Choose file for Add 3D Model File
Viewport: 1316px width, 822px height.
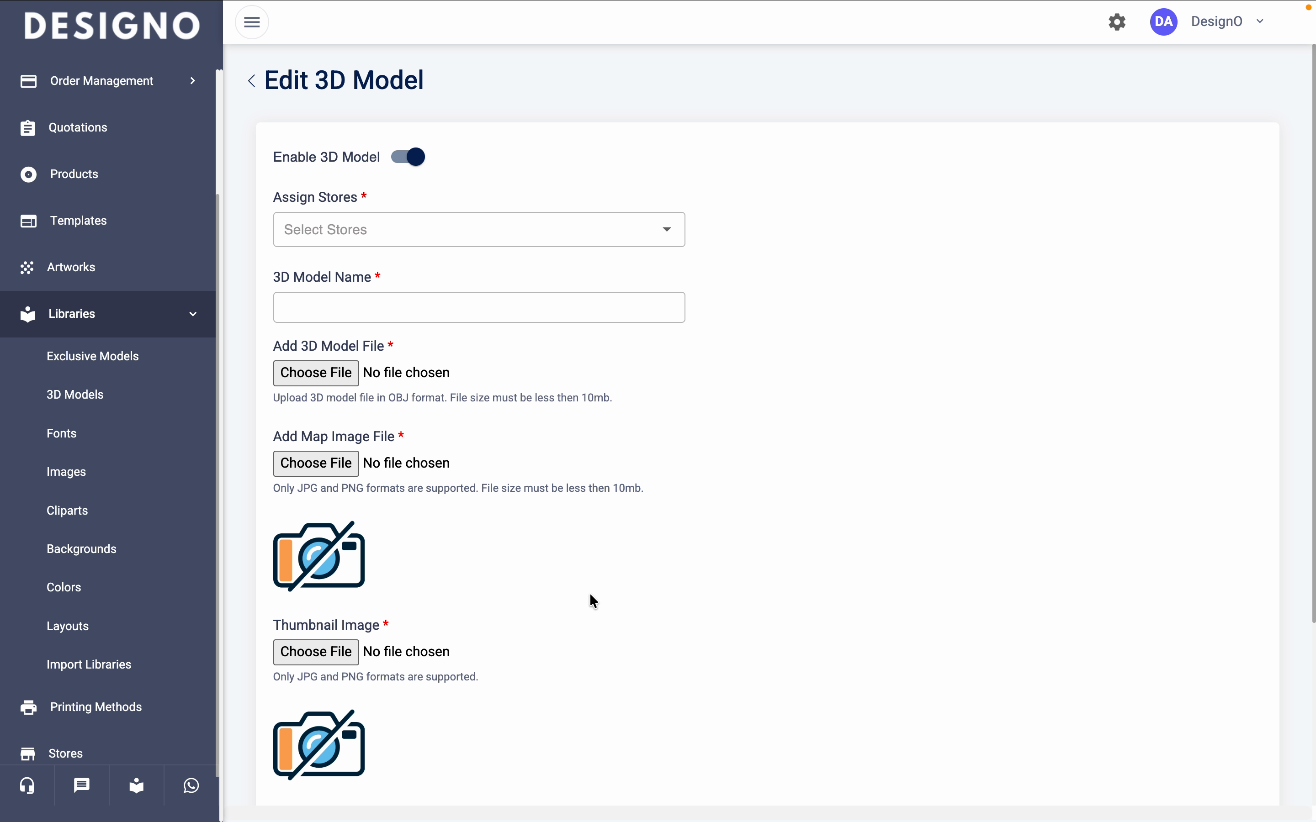315,373
